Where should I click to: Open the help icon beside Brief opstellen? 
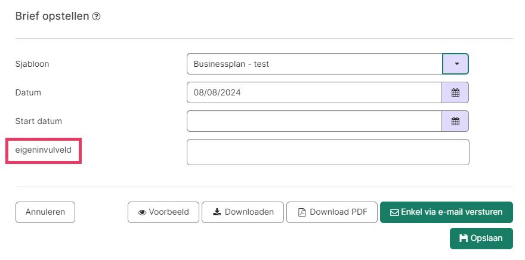(x=96, y=16)
